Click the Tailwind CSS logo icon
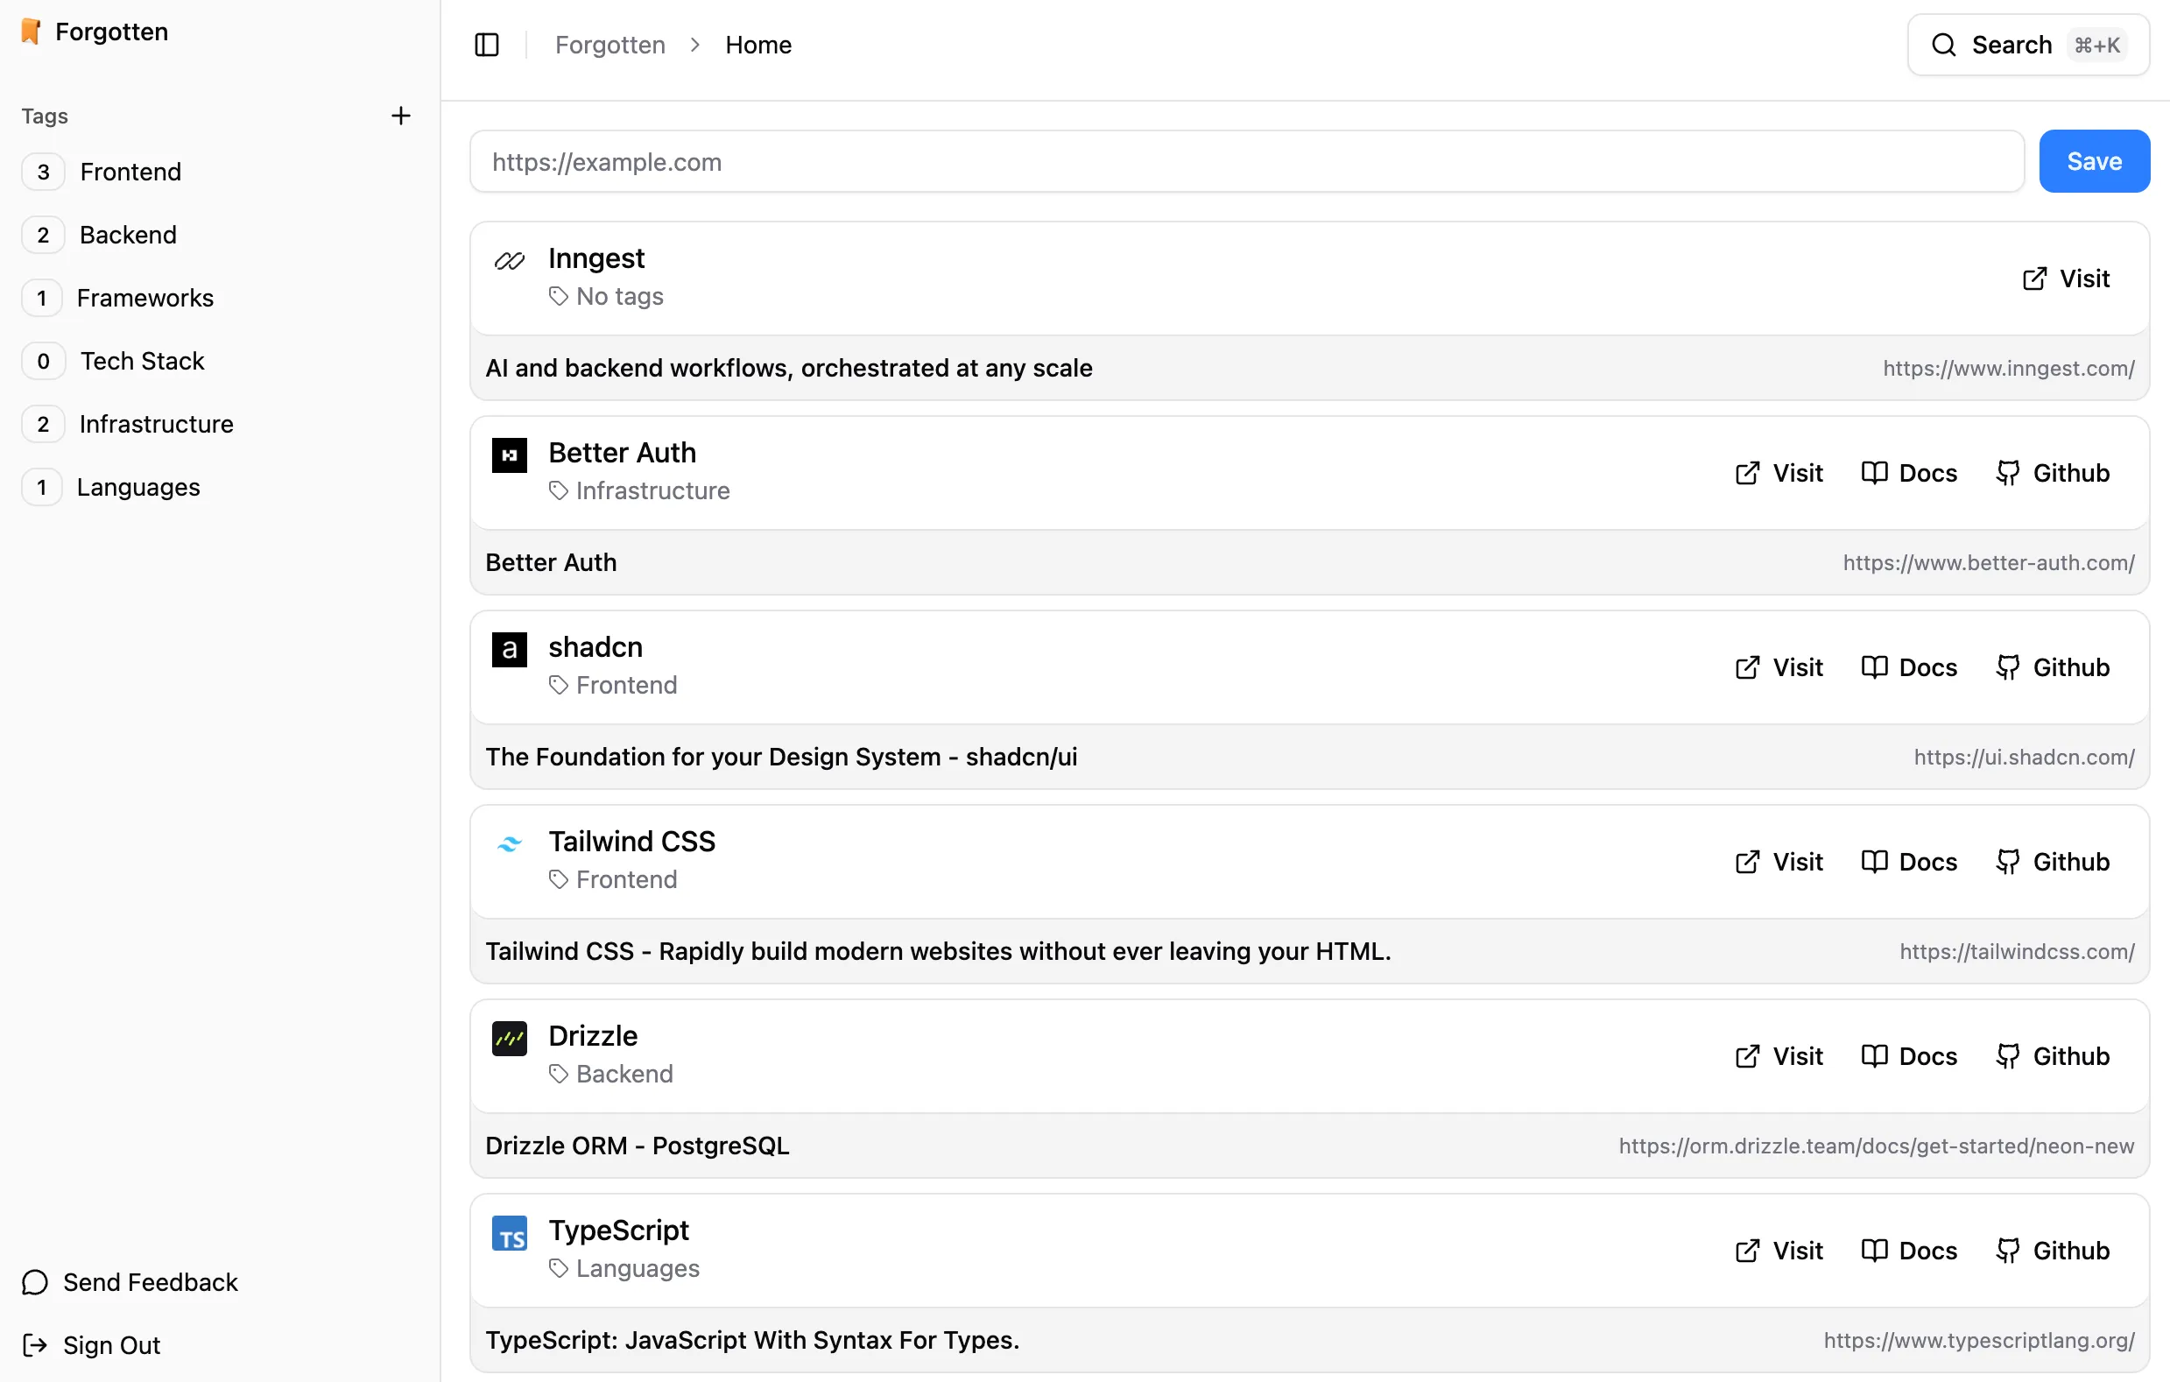Image resolution: width=2170 pixels, height=1382 pixels. click(x=509, y=843)
